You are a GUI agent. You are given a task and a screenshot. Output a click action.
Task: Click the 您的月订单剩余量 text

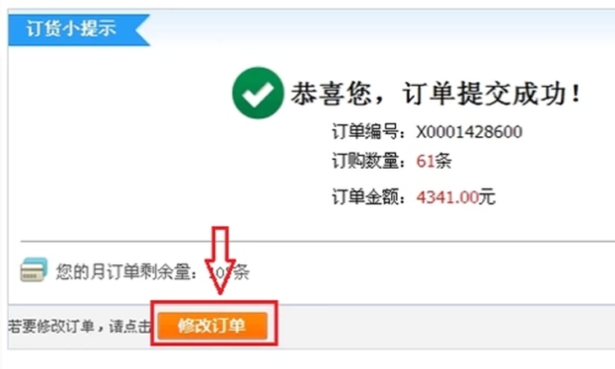click(x=126, y=271)
